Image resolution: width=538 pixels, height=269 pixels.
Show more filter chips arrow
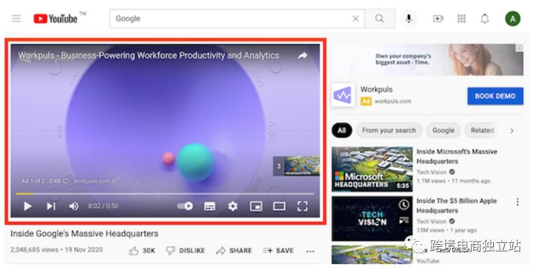[x=512, y=130]
